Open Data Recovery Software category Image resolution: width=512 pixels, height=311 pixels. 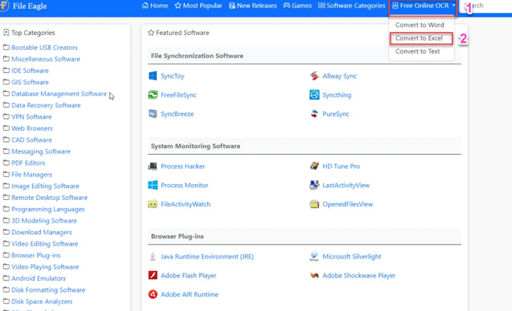click(x=46, y=105)
